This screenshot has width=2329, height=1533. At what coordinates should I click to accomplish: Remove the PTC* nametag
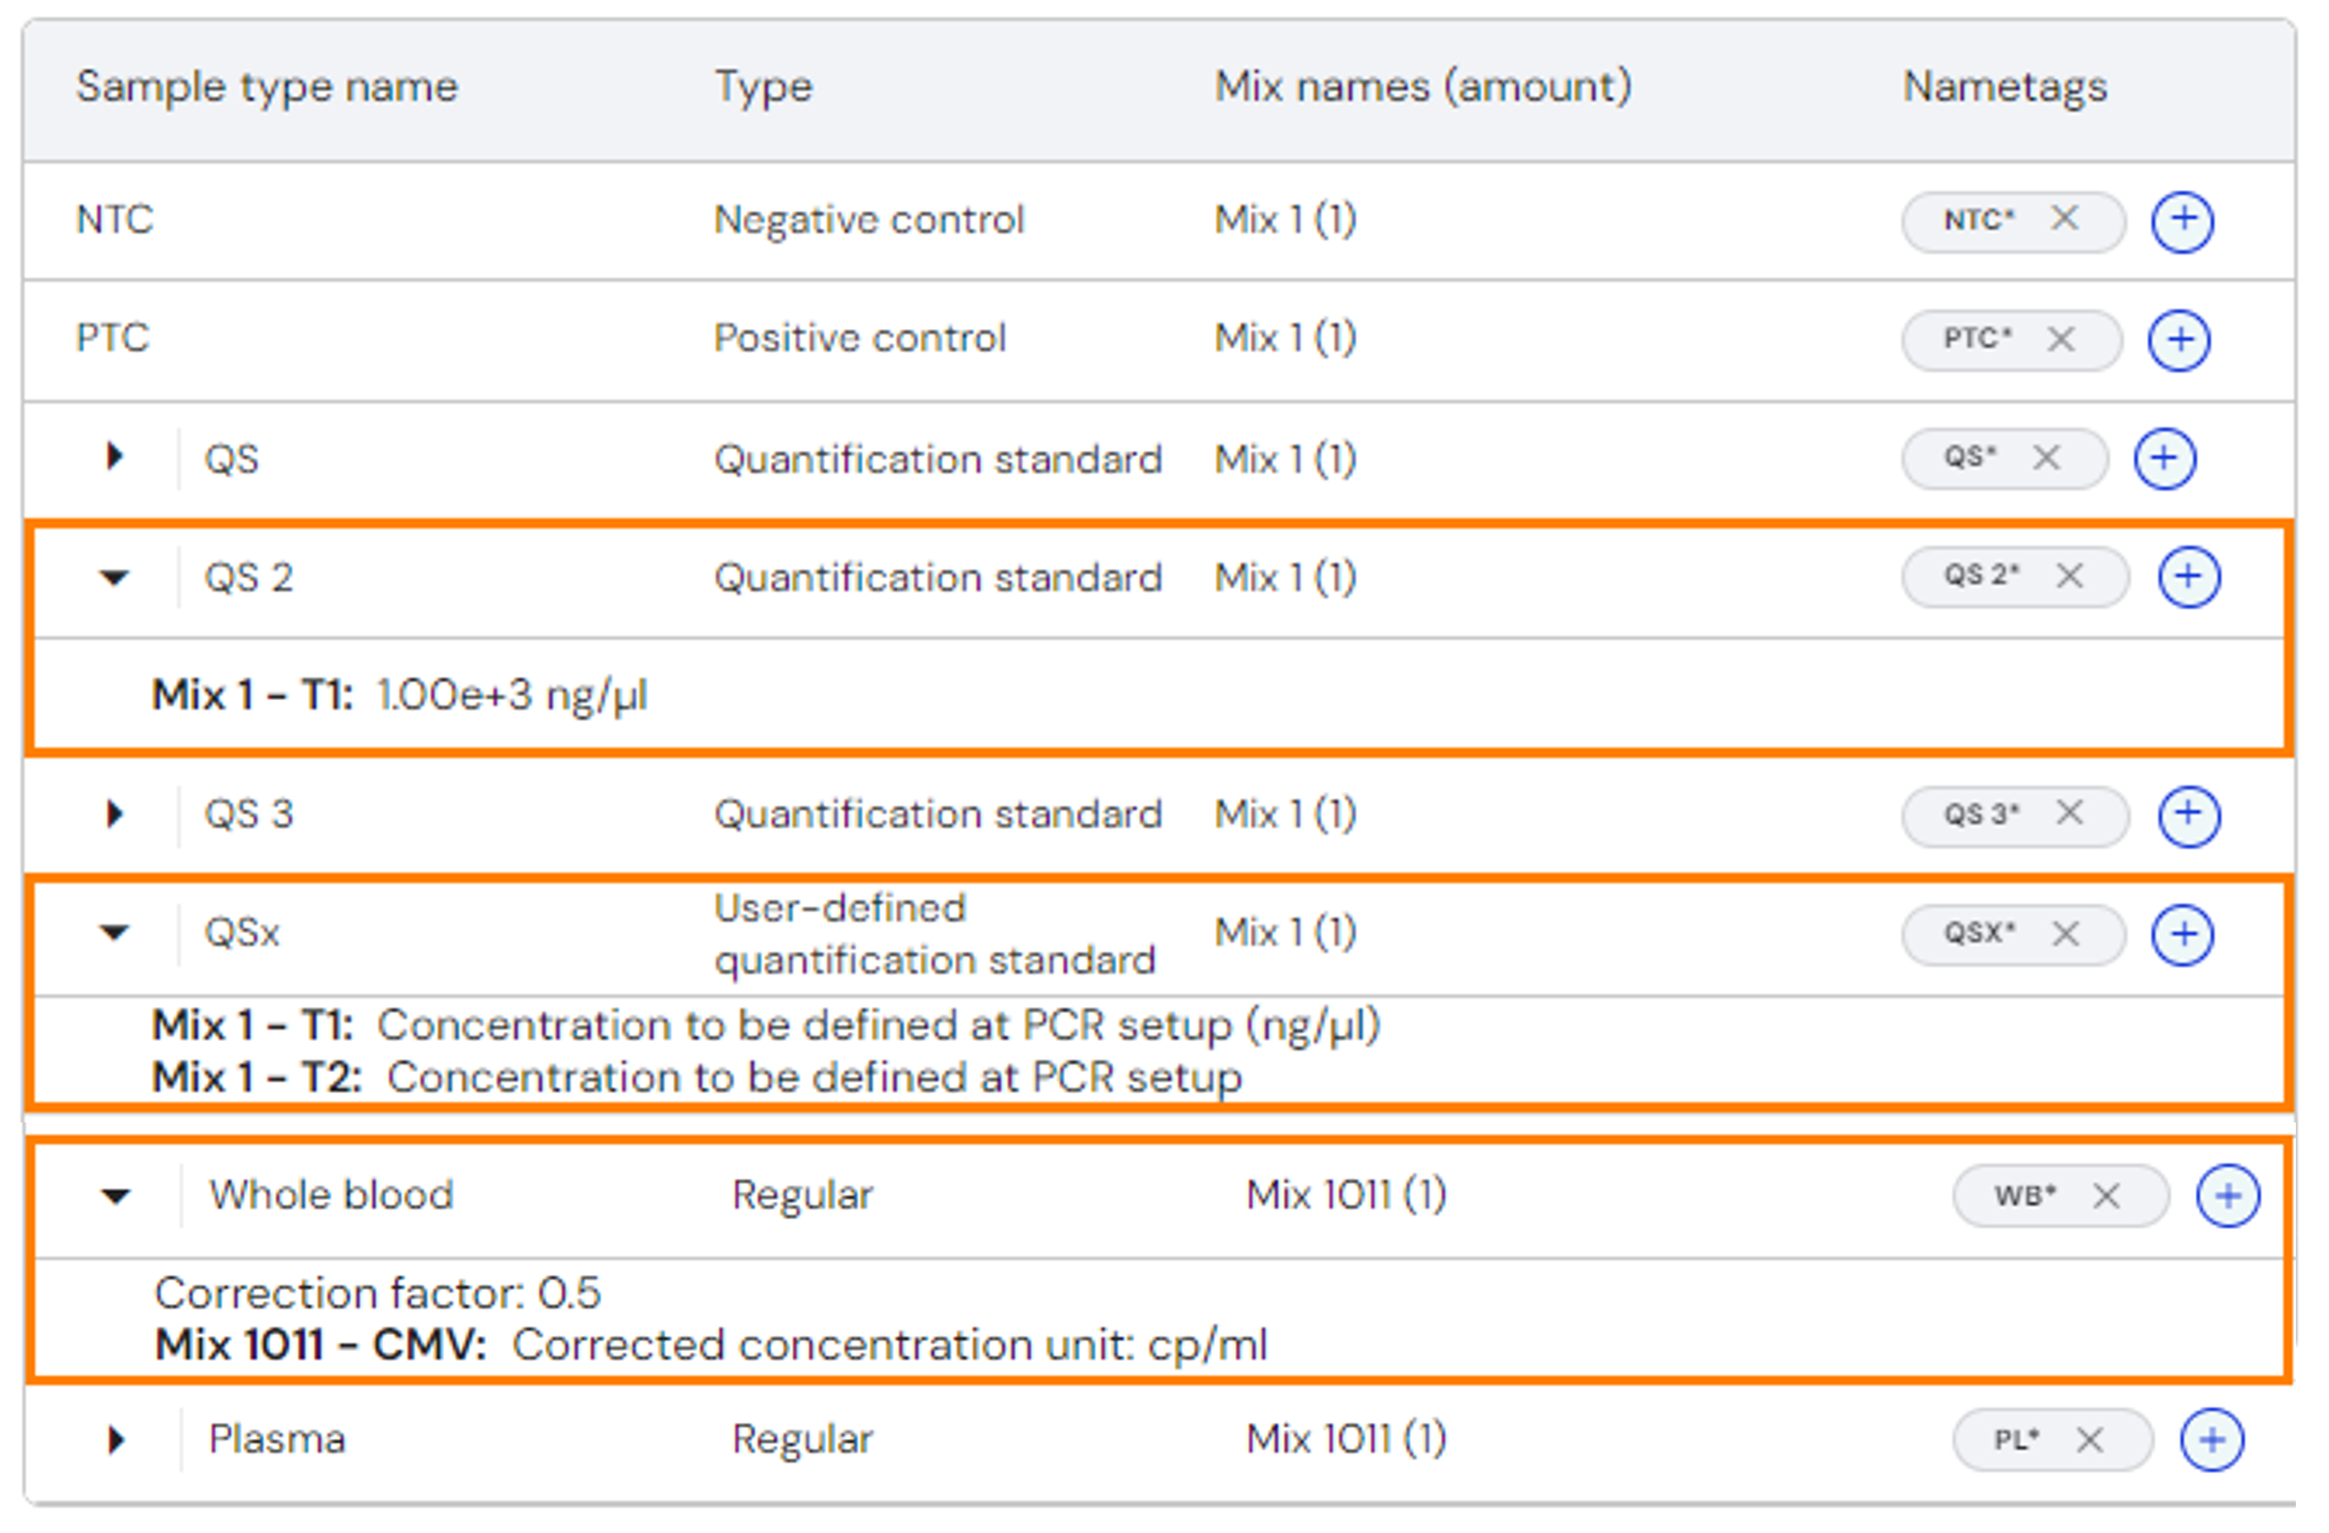(x=2060, y=340)
